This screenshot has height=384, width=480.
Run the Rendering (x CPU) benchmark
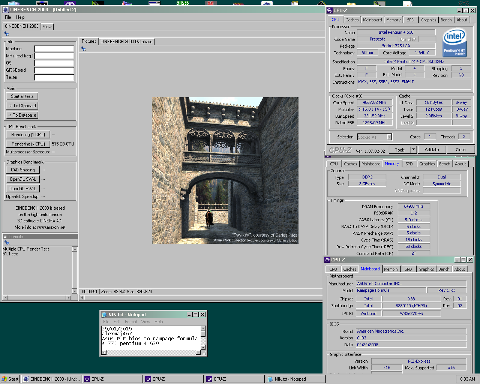pos(28,144)
